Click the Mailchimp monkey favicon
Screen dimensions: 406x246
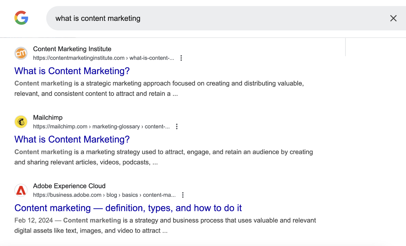21,122
